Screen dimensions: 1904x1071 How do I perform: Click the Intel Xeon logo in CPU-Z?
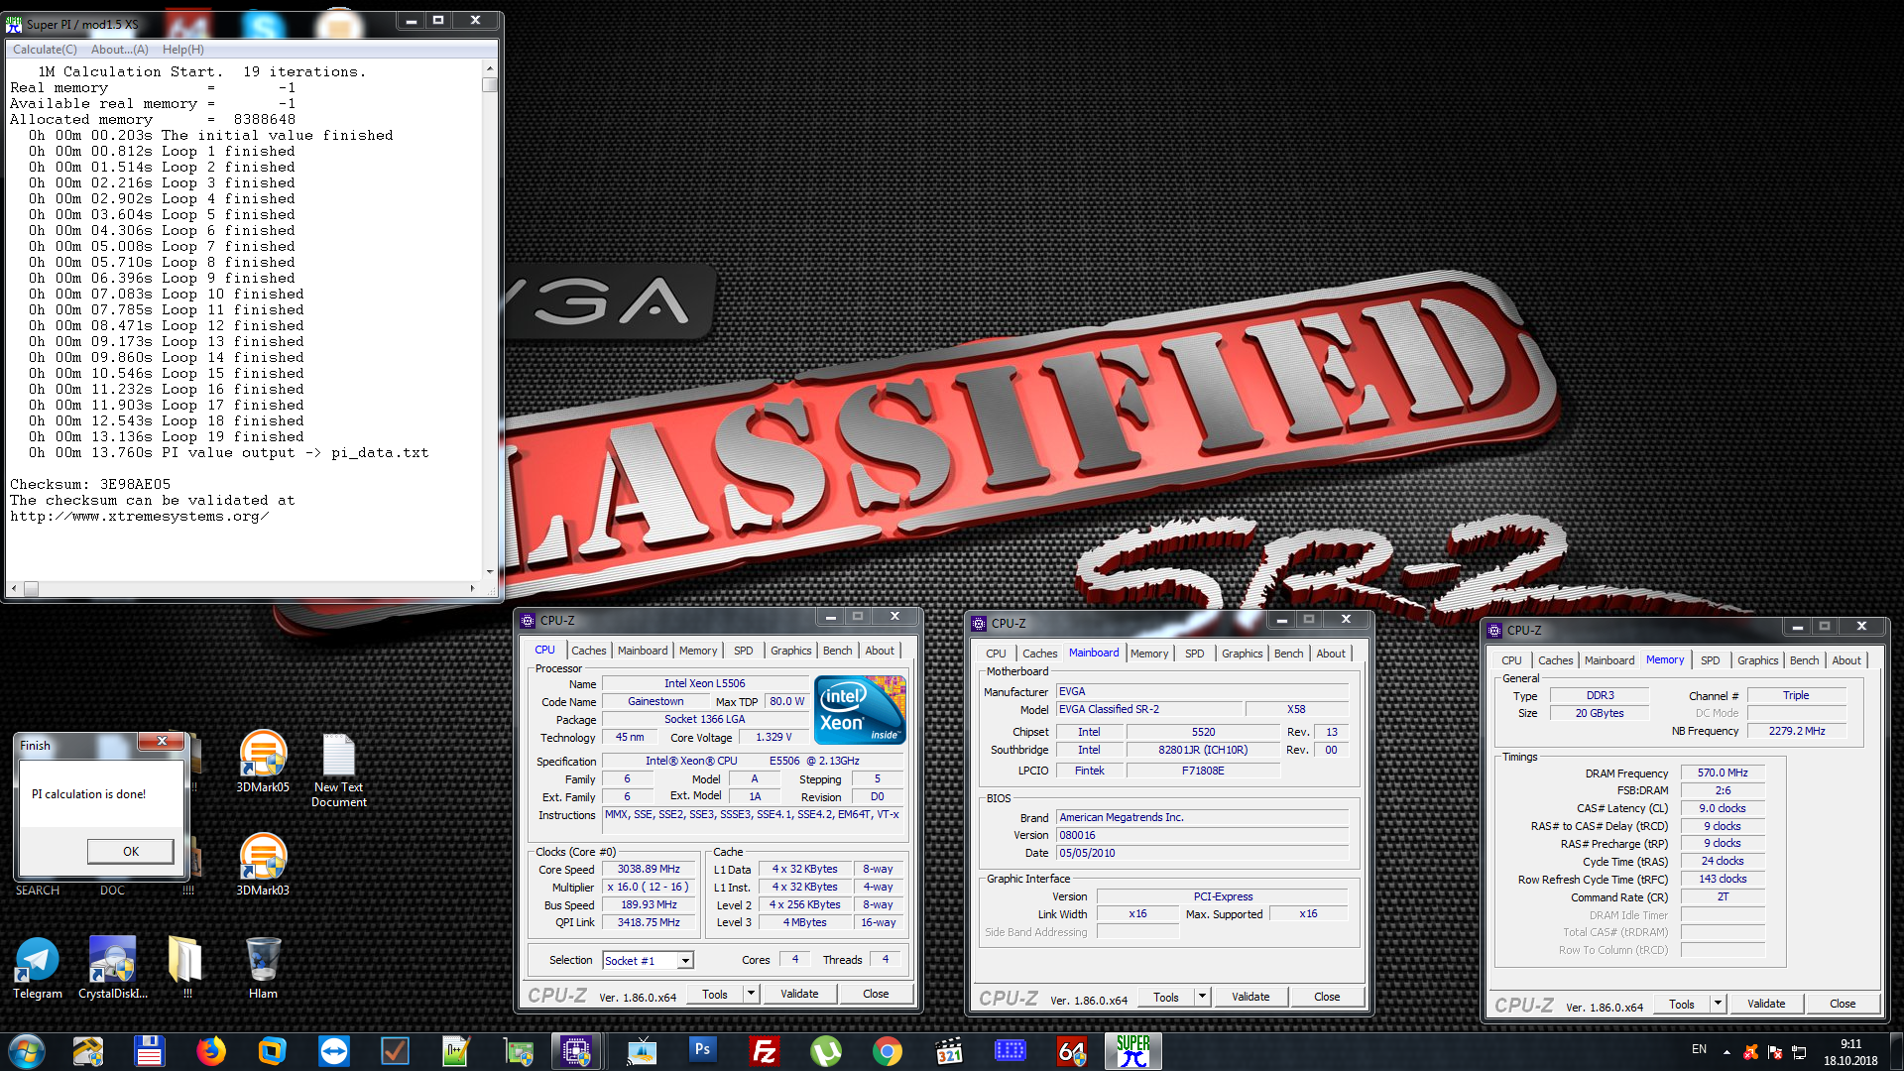tap(860, 710)
